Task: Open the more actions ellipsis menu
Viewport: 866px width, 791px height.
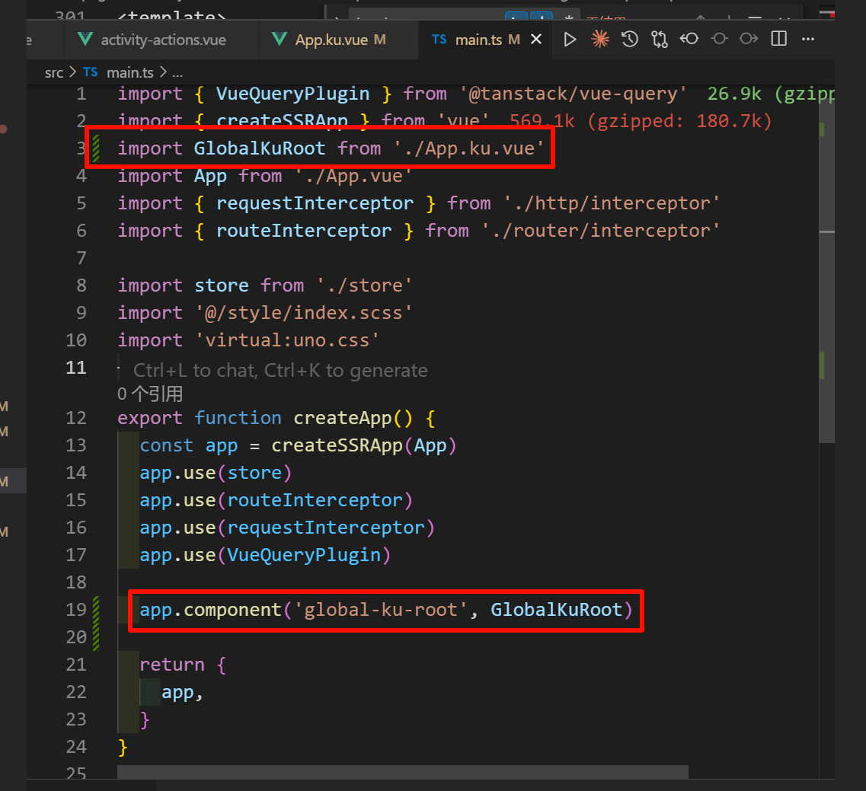Action: (x=808, y=40)
